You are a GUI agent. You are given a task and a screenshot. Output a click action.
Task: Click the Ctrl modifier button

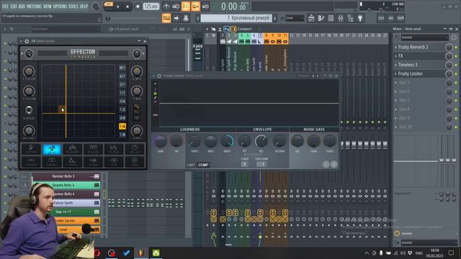point(381,18)
